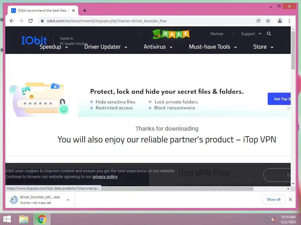Close the IObit recommend tab

click(73, 11)
